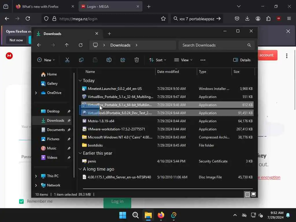Image resolution: width=296 pixels, height=222 pixels.
Task: Switch to Login - MEGA tab
Action: [x=110, y=7]
